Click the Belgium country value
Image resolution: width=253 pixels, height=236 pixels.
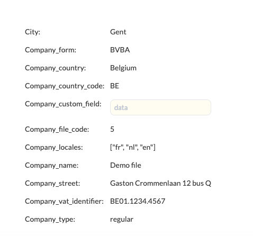coord(123,68)
